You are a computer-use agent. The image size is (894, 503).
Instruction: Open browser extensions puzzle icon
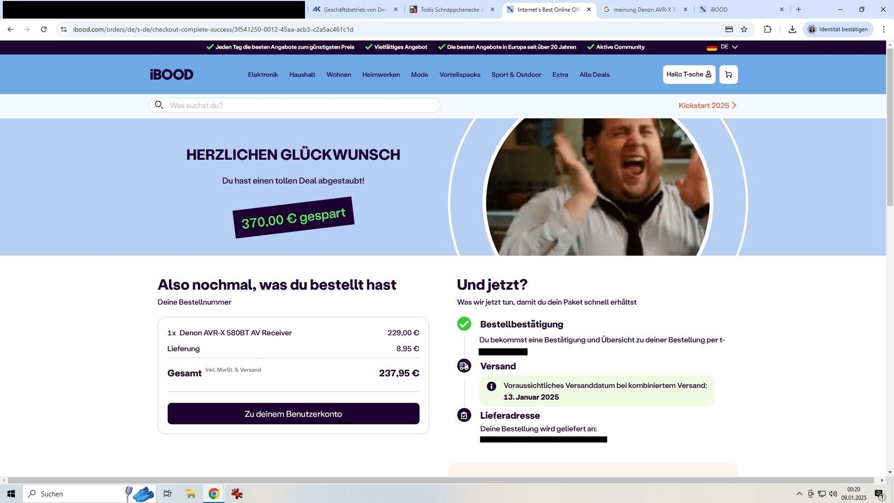pyautogui.click(x=767, y=29)
